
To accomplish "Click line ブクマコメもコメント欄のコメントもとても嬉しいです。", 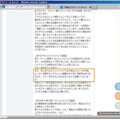I will click(60, 17).
